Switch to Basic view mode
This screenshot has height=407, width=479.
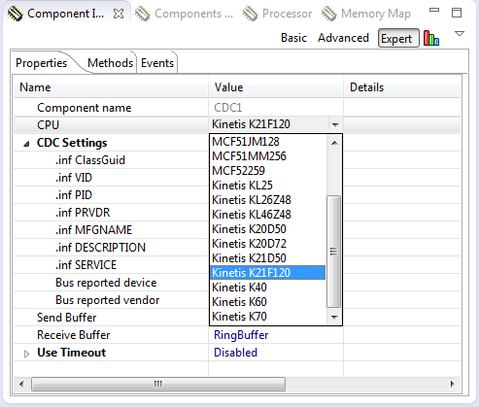click(x=293, y=38)
